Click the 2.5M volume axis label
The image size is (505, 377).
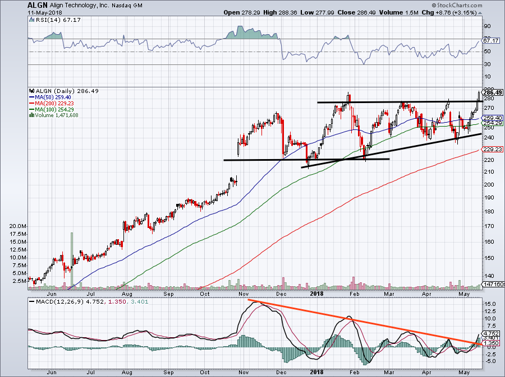coord(19,281)
